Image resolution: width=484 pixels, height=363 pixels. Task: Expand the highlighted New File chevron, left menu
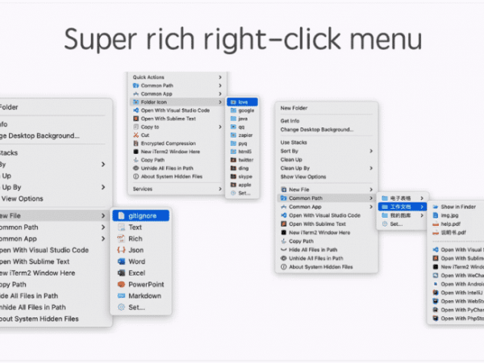tap(103, 215)
